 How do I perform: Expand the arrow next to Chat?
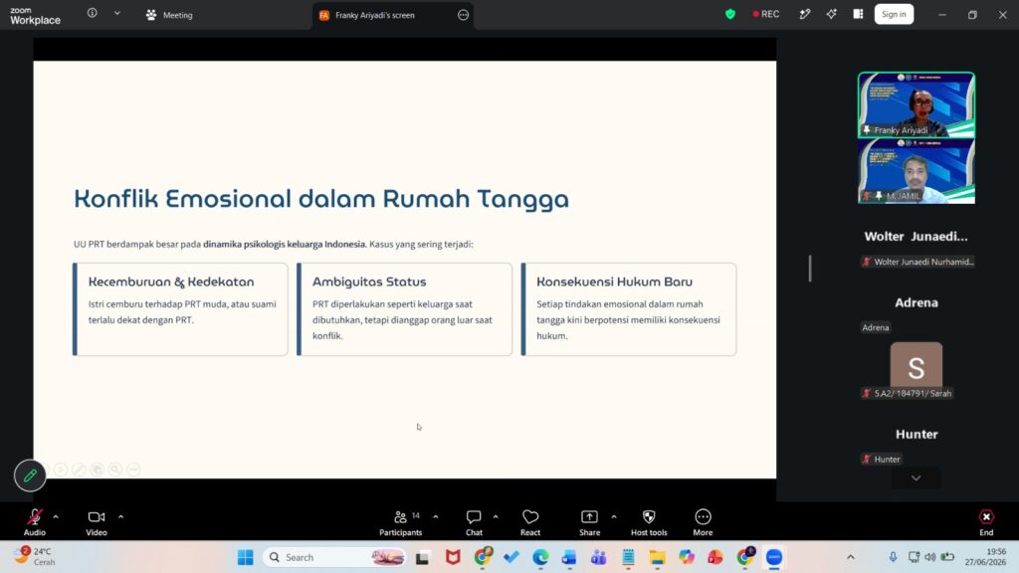[496, 517]
